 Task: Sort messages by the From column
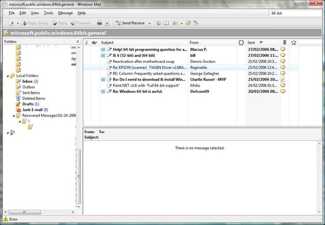click(x=213, y=43)
